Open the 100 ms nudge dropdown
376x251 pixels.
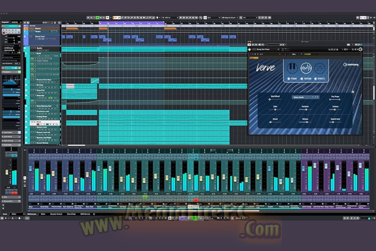tap(171, 18)
